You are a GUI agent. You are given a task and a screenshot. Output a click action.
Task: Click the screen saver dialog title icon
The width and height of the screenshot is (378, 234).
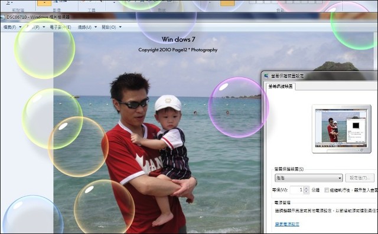266,76
